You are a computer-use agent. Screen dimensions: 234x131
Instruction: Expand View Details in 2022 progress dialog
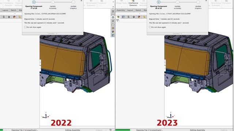[x=53, y=34]
